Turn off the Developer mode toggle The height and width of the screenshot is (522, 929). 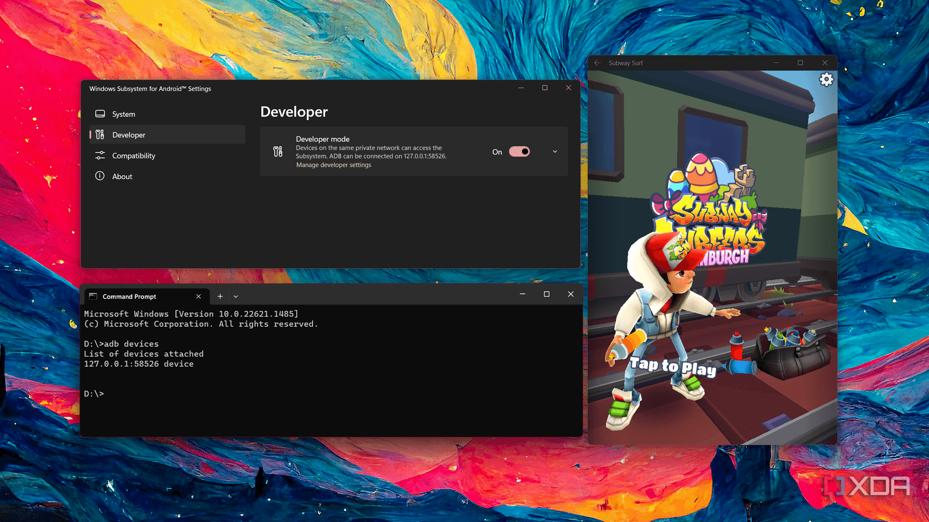point(519,152)
